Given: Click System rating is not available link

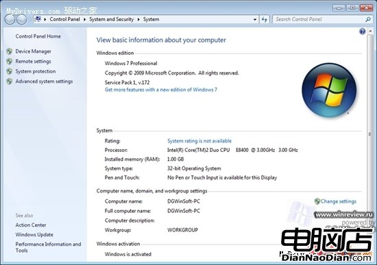Looking at the screenshot, I should (199, 141).
